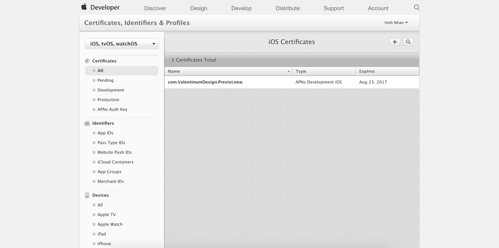The width and height of the screenshot is (499, 248).
Task: Add a new certificate with plus button
Action: coord(395,42)
